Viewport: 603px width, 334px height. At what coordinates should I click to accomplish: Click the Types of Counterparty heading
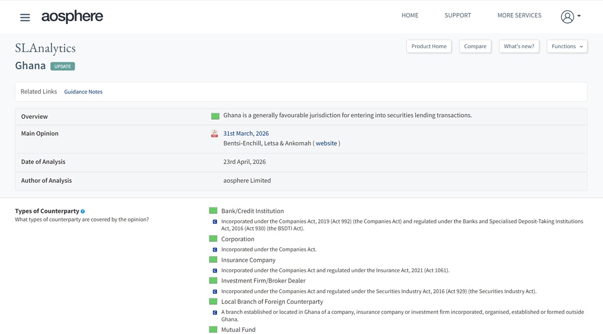pyautogui.click(x=47, y=211)
